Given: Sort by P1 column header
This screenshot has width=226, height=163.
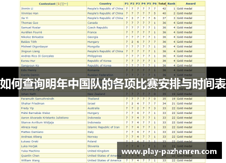Looking at the screenshot, I should [x=127, y=4].
